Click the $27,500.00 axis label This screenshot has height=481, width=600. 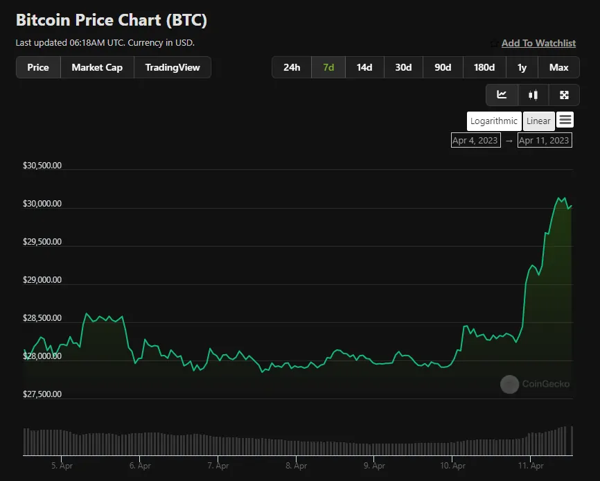pyautogui.click(x=42, y=394)
